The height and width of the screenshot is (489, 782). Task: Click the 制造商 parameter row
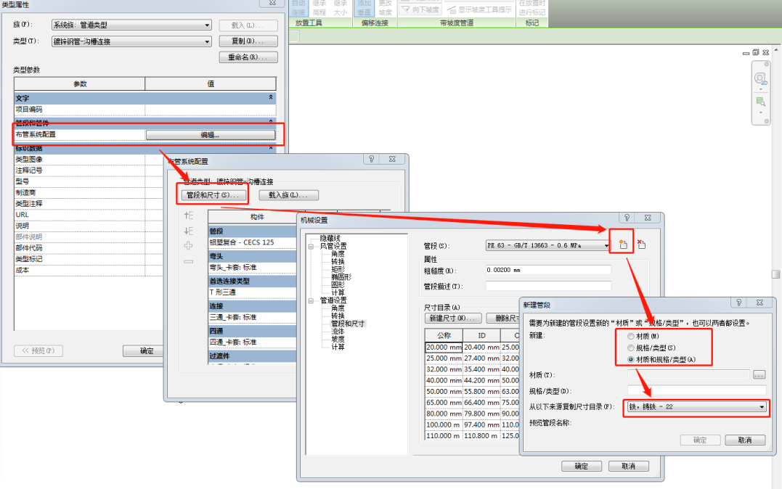pyautogui.click(x=89, y=192)
